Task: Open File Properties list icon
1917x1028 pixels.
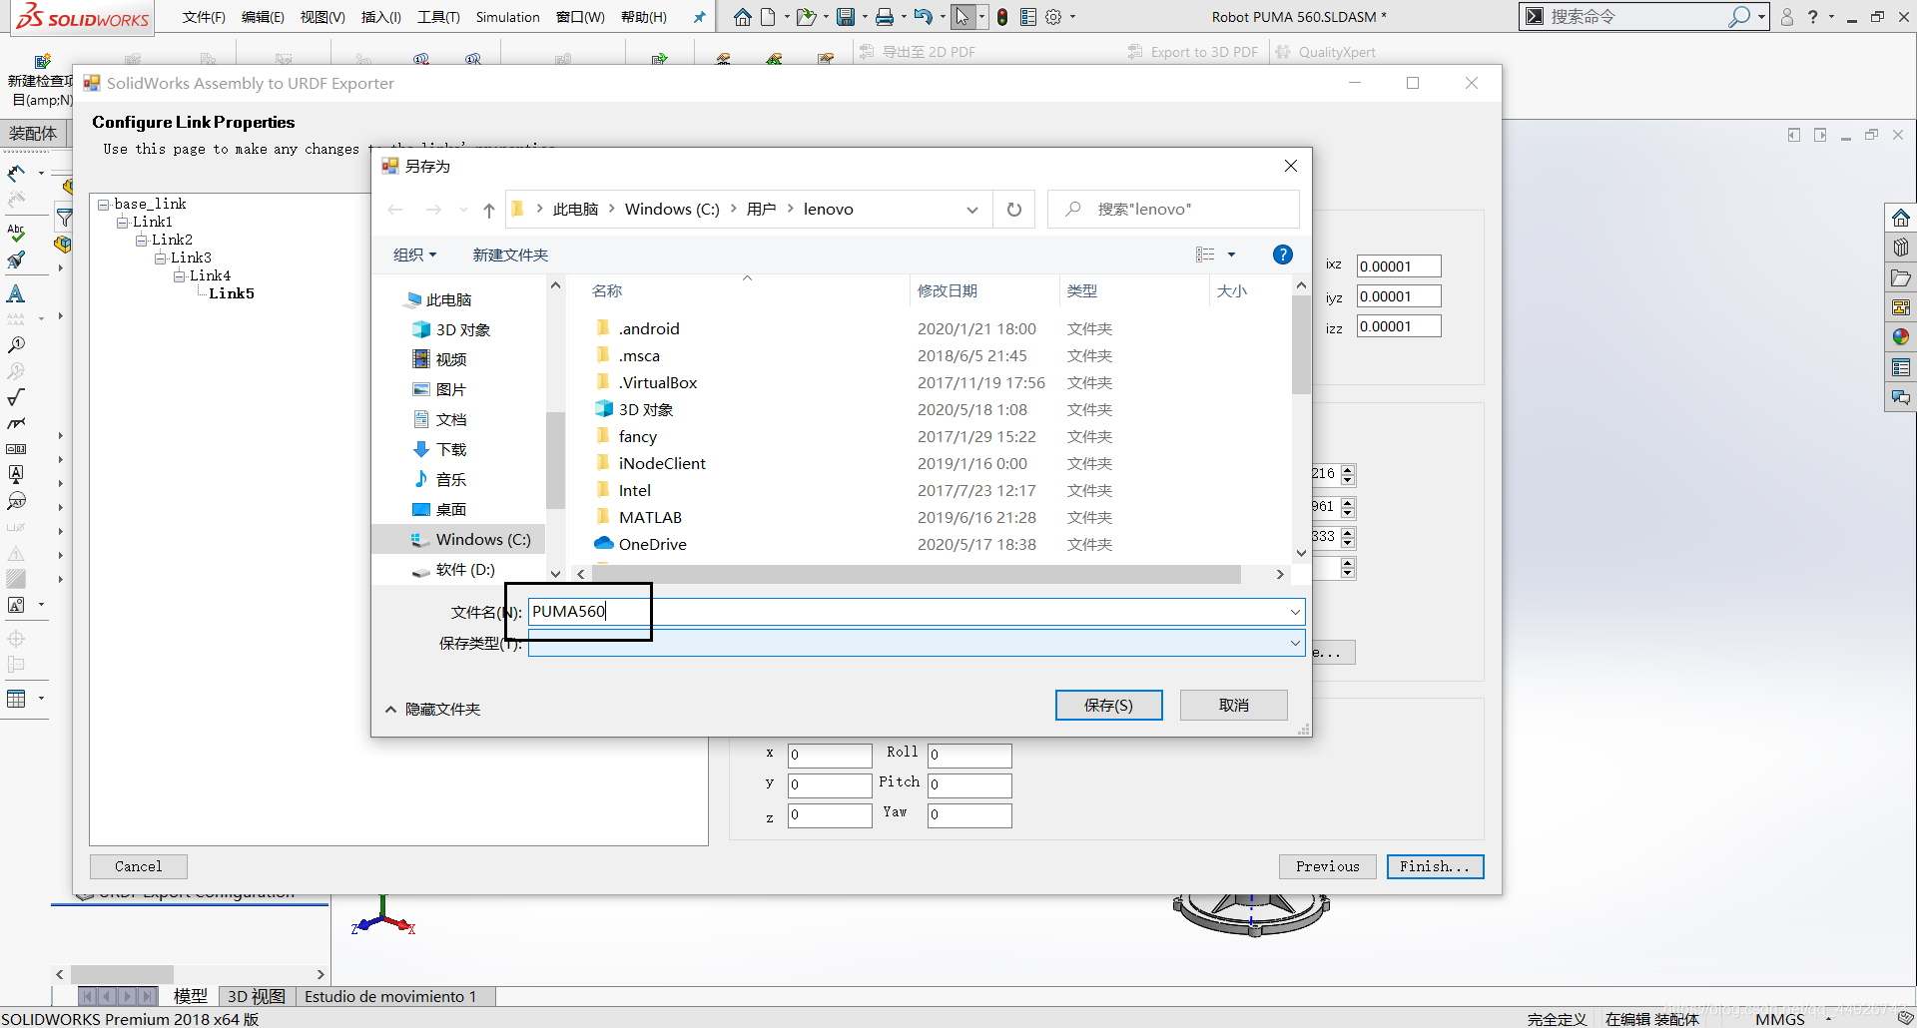Action: 1028,17
